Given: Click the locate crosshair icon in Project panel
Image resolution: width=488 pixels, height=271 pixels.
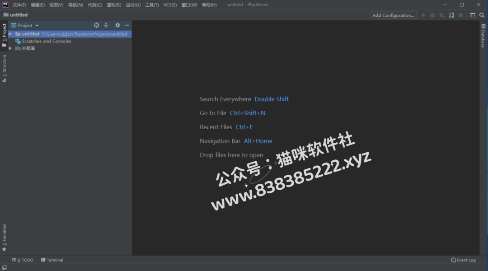Looking at the screenshot, I should [97, 25].
